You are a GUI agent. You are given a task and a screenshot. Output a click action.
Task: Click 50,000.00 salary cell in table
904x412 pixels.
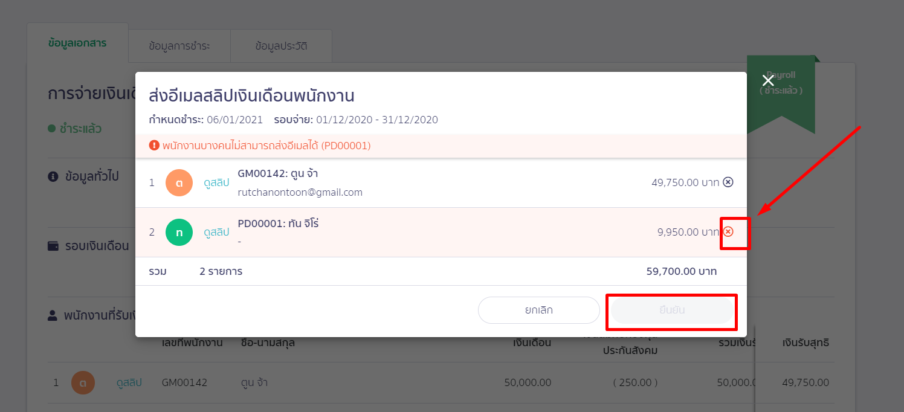click(x=528, y=382)
